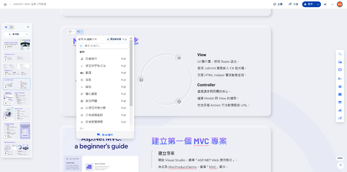Click 嘗試新排版 try new layout button
347x172 pixels.
click(x=117, y=39)
